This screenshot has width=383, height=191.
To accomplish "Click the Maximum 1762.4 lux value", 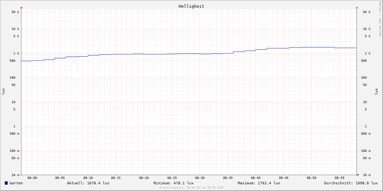I will click(x=259, y=183).
